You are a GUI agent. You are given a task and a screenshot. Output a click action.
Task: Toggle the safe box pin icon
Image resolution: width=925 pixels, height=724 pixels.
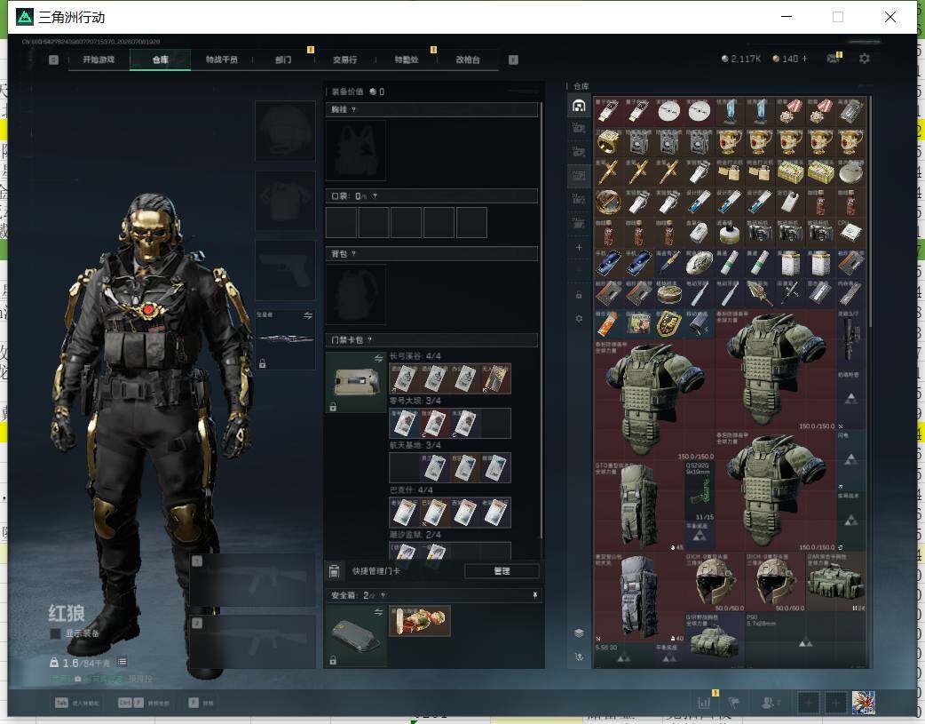coord(534,595)
